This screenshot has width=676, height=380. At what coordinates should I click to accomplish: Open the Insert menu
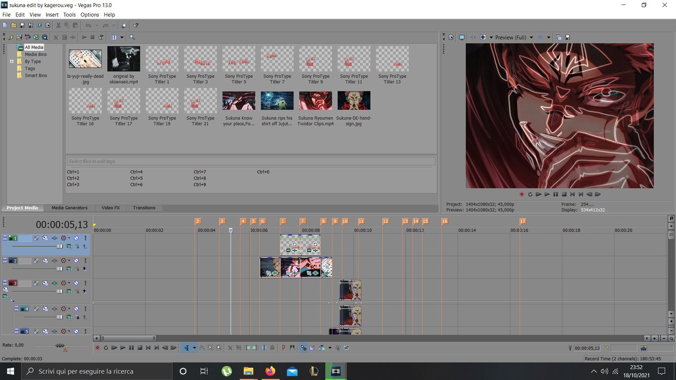[x=52, y=14]
